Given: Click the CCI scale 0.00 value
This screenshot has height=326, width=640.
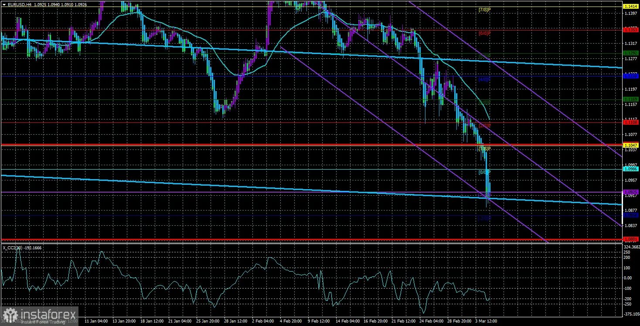Looking at the screenshot, I should click(628, 278).
